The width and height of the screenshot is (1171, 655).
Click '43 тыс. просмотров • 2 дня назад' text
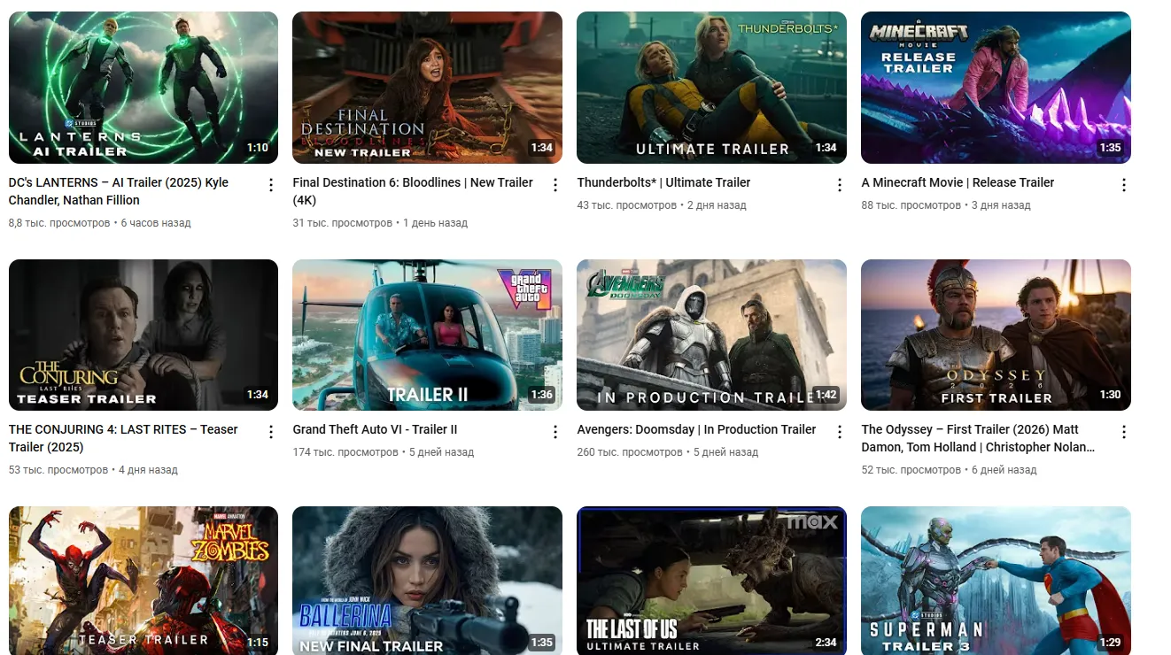tap(663, 205)
